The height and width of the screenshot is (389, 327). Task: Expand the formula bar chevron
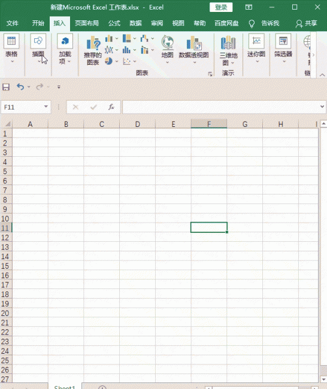pos(322,107)
